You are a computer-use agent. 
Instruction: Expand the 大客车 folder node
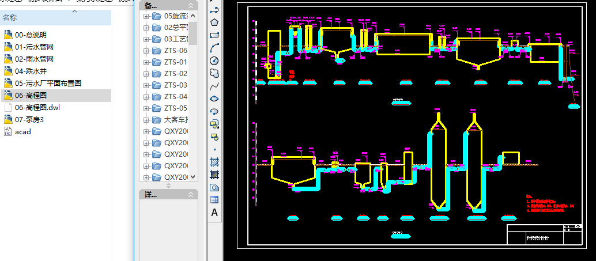[146, 120]
